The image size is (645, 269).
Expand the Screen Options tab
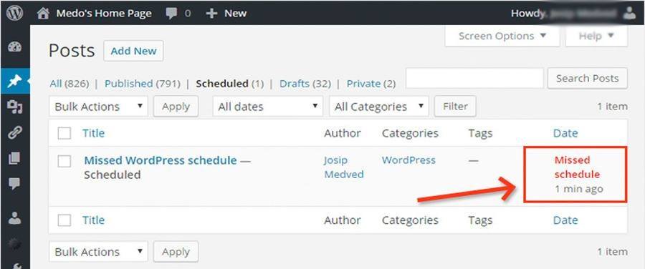pos(502,36)
